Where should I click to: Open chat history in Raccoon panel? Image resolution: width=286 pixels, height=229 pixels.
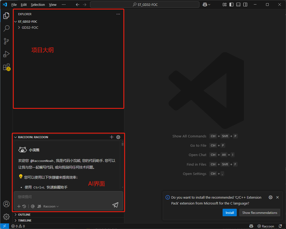24,206
